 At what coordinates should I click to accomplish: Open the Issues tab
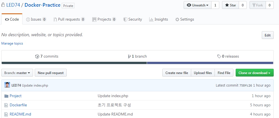[36, 19]
